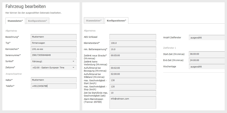Click the min. Batteriespannung field
227x113 pixels.
point(133,49)
